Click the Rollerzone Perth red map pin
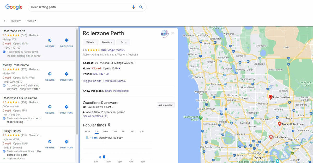313x163 pixels. [271, 97]
